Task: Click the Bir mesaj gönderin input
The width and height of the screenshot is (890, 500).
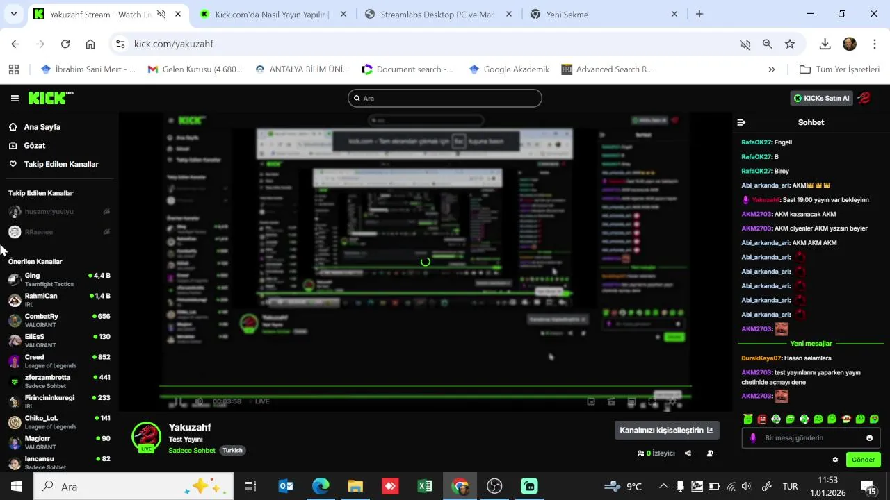Action: (x=811, y=438)
